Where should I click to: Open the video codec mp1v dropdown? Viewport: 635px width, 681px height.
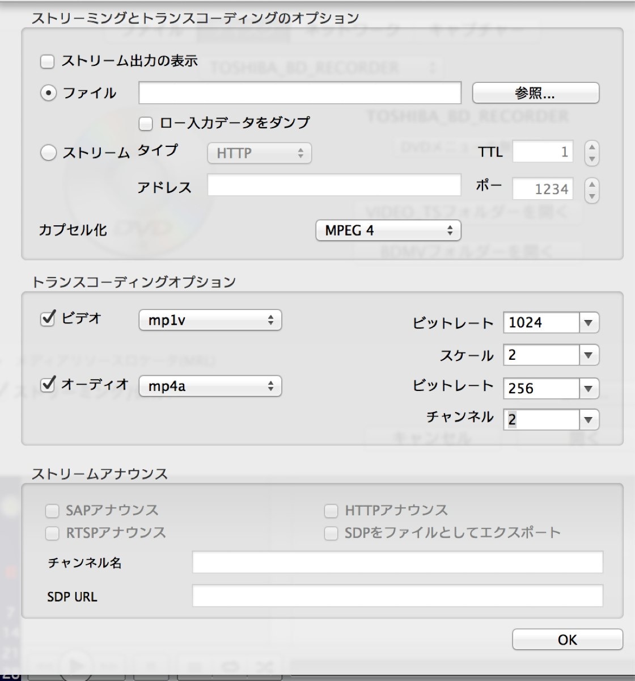pyautogui.click(x=210, y=320)
